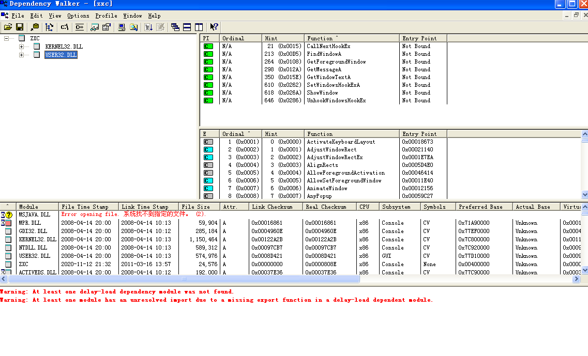
Task: Toggle Full Paths (c:\) toolbar button
Action: pos(65,27)
